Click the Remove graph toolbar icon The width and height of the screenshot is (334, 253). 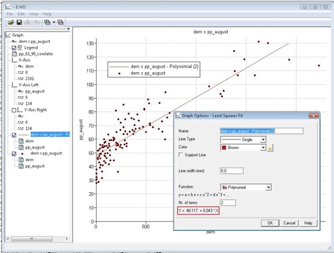[60, 22]
